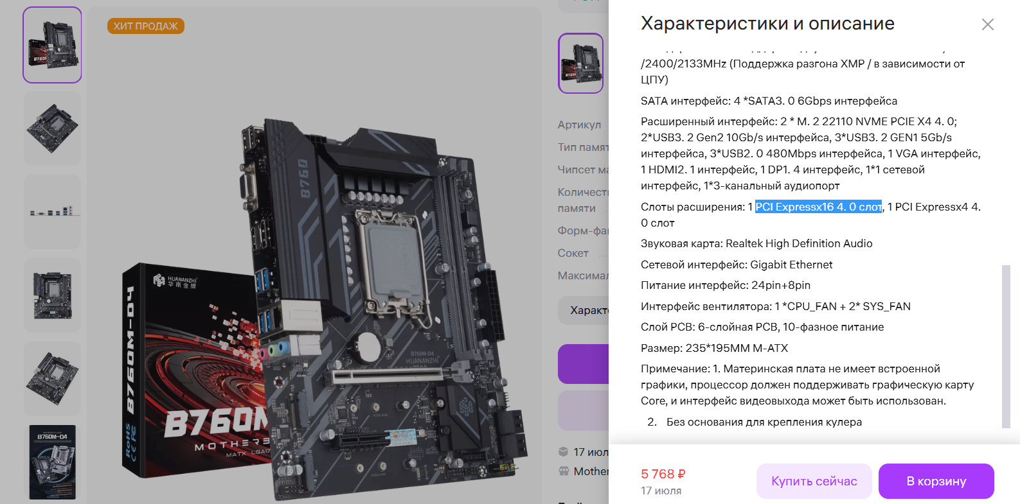This screenshot has height=504, width=1020.
Task: Select the first motherboard thumbnail with box
Action: click(x=52, y=45)
